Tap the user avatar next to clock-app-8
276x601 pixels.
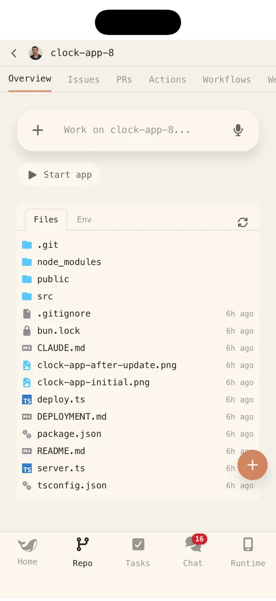coord(35,53)
